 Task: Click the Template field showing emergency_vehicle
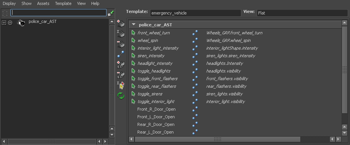click(x=196, y=13)
